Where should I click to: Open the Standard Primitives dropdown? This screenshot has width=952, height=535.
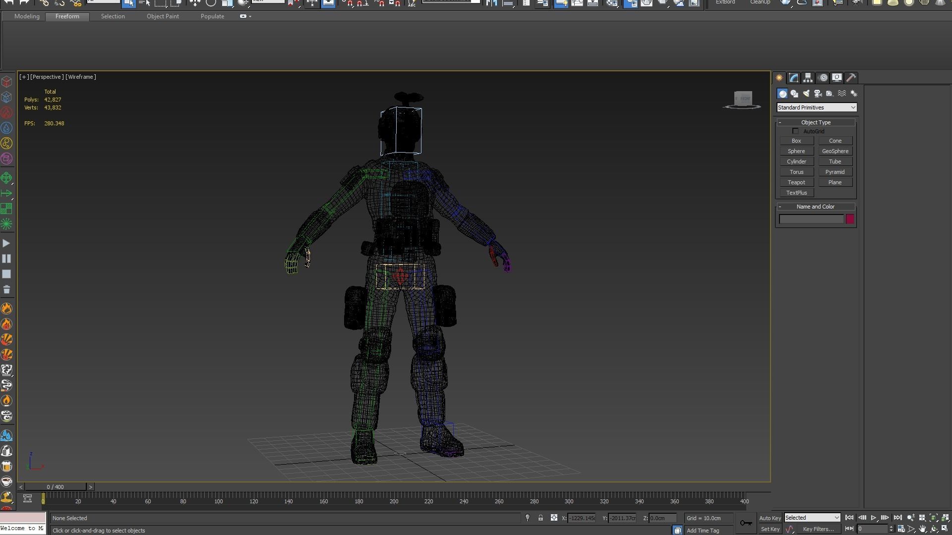pyautogui.click(x=816, y=107)
